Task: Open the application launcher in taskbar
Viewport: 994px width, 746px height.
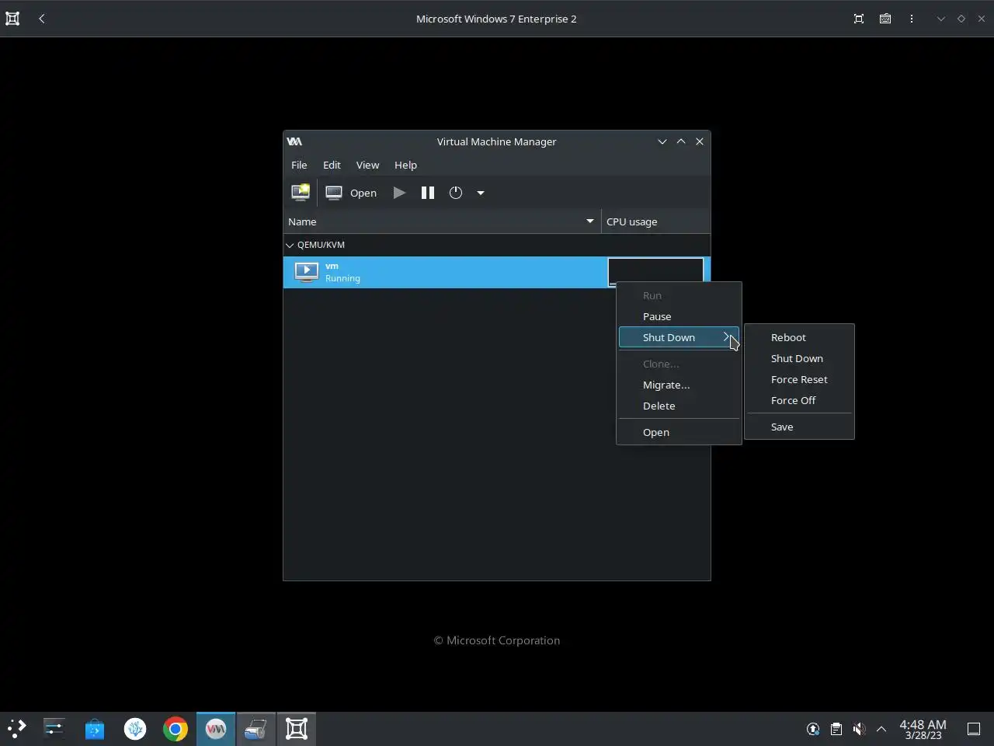Action: (x=16, y=729)
